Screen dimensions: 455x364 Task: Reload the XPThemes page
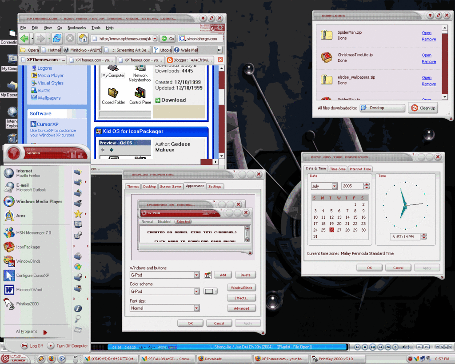click(57, 38)
